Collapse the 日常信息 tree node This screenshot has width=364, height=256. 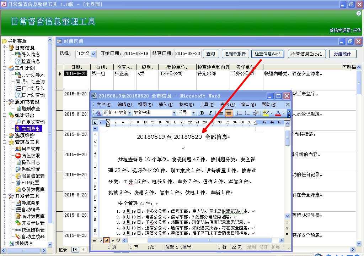pyautogui.click(x=4, y=48)
